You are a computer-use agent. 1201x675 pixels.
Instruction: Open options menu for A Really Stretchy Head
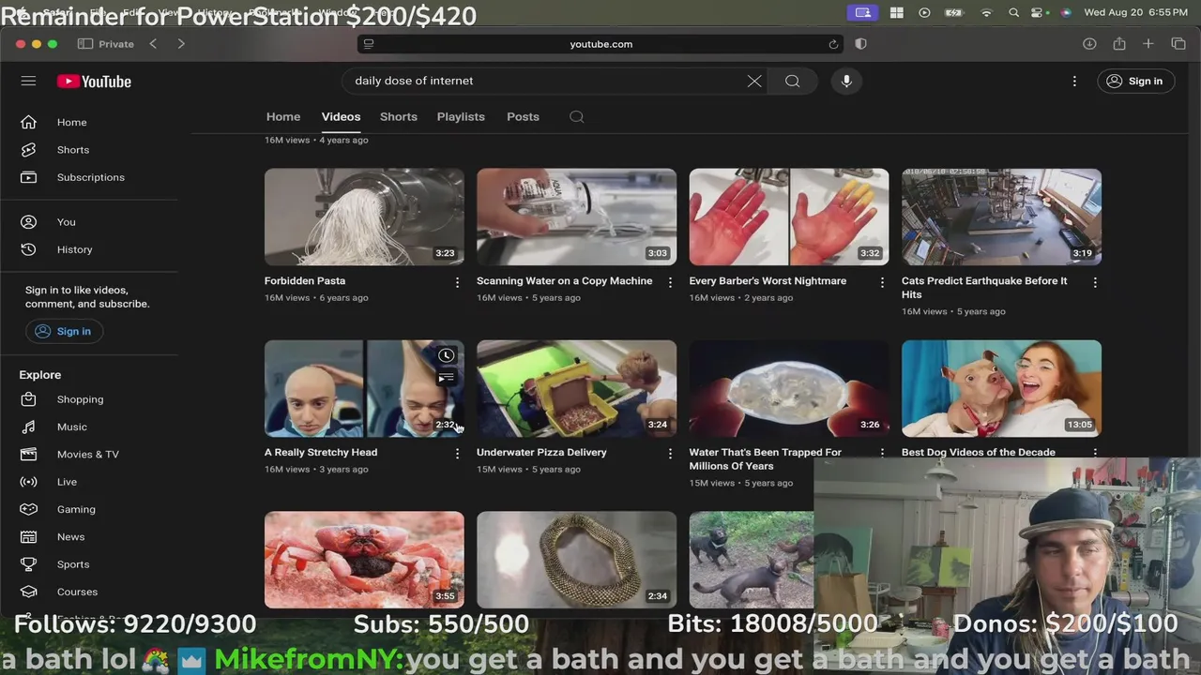coord(457,454)
